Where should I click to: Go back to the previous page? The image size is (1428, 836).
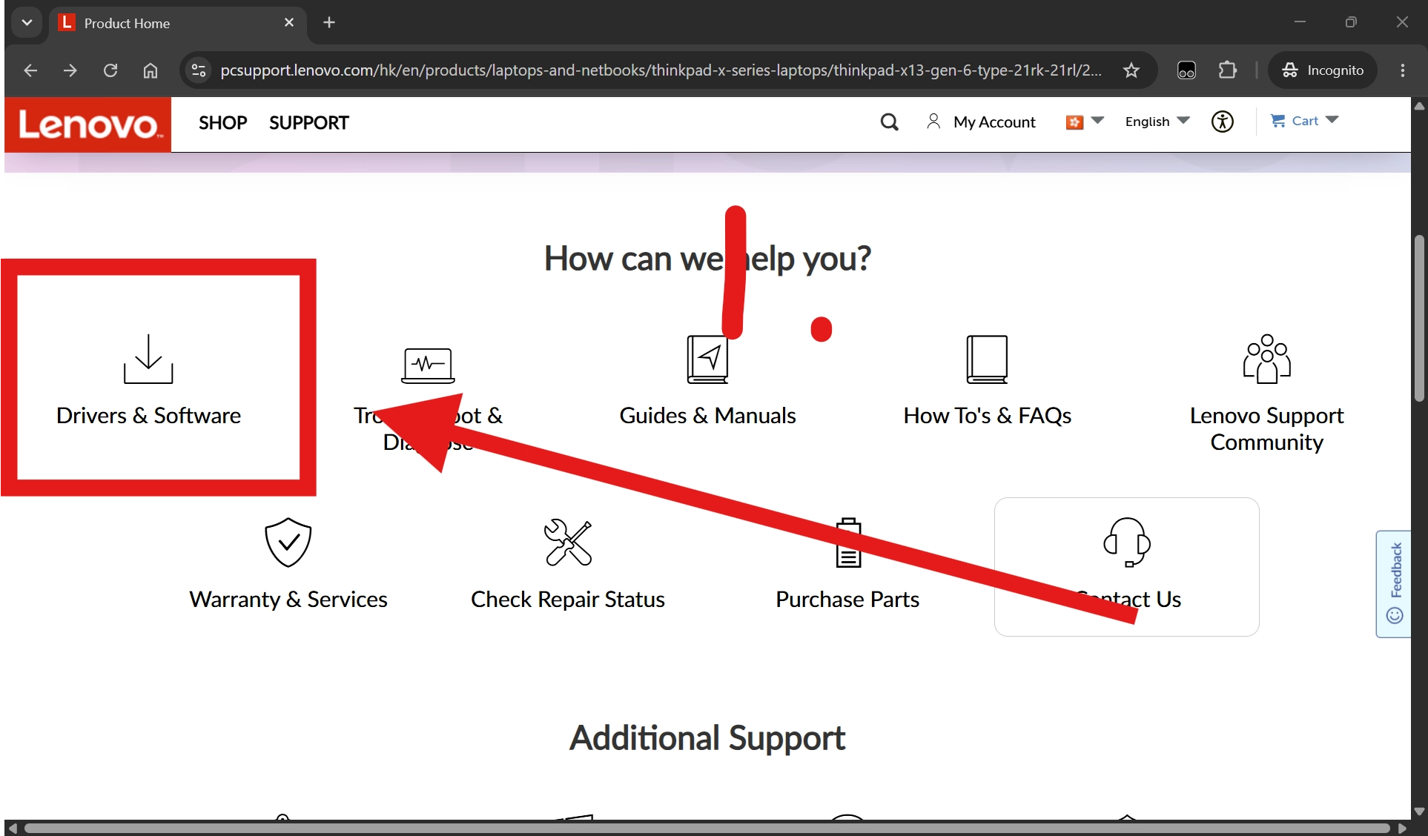coord(30,70)
